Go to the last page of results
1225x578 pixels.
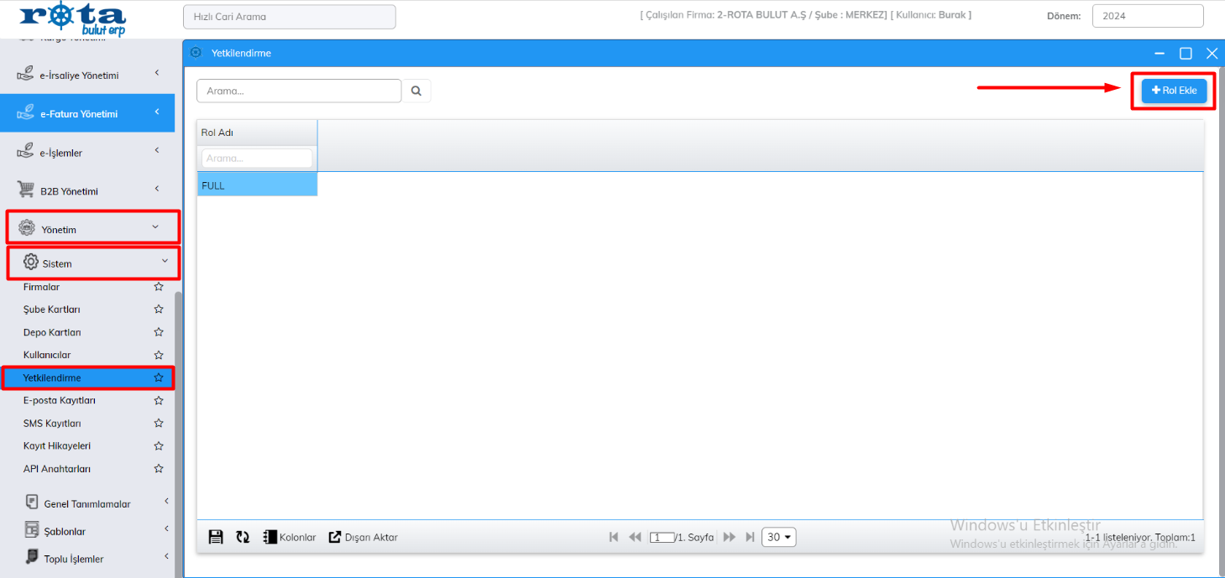point(750,537)
